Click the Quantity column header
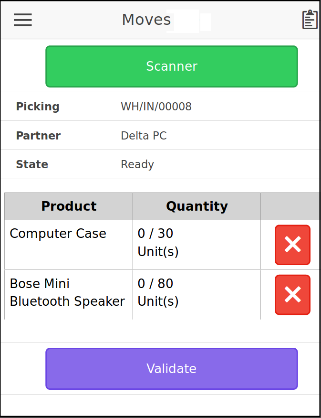This screenshot has height=418, width=321. point(197,206)
